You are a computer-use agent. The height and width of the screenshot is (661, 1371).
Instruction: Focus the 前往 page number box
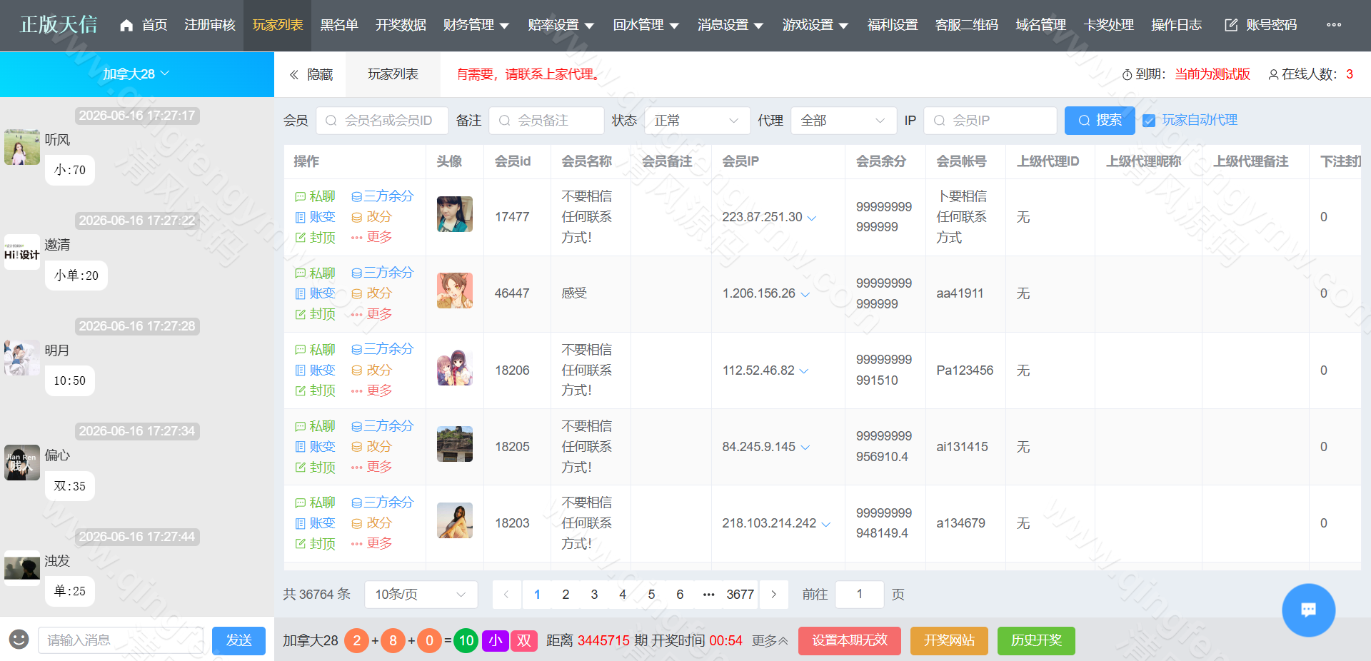860,595
